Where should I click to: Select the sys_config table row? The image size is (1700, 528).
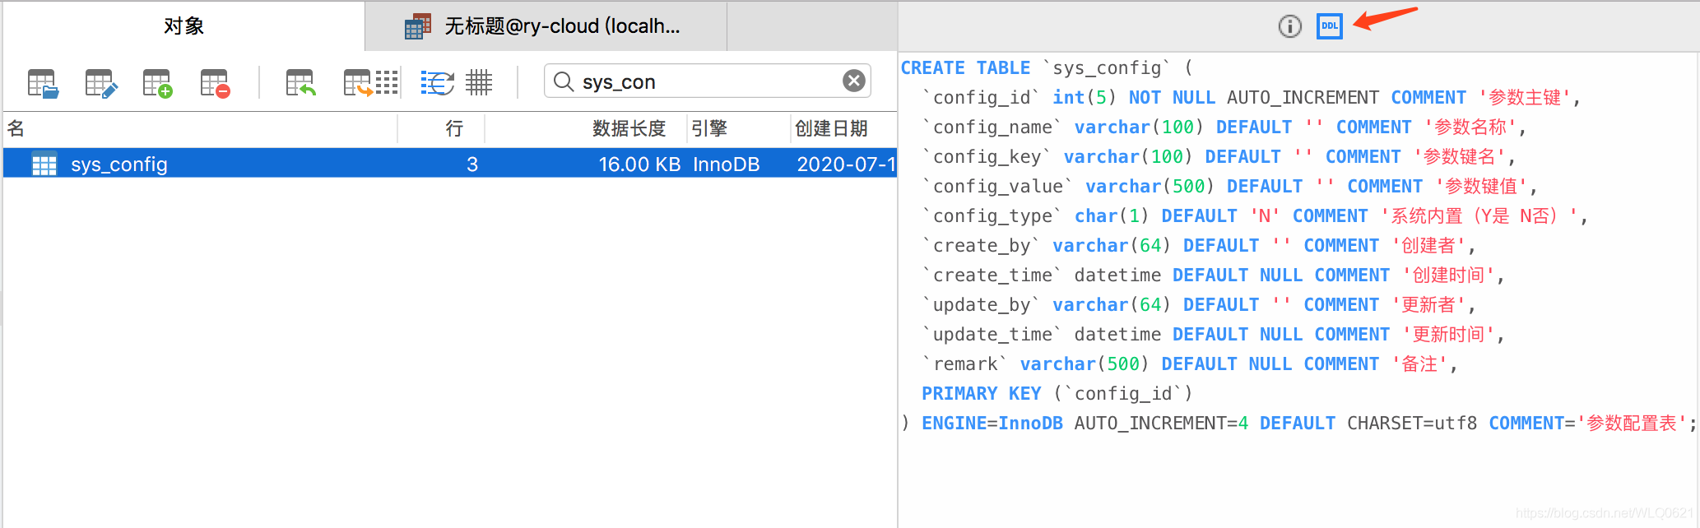click(450, 164)
